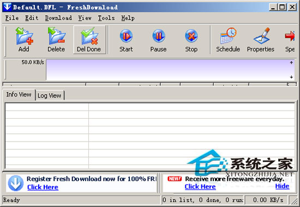Viewport: 300px width, 207px height.
Task: Minimize the FreshDownload window
Action: click(x=273, y=7)
